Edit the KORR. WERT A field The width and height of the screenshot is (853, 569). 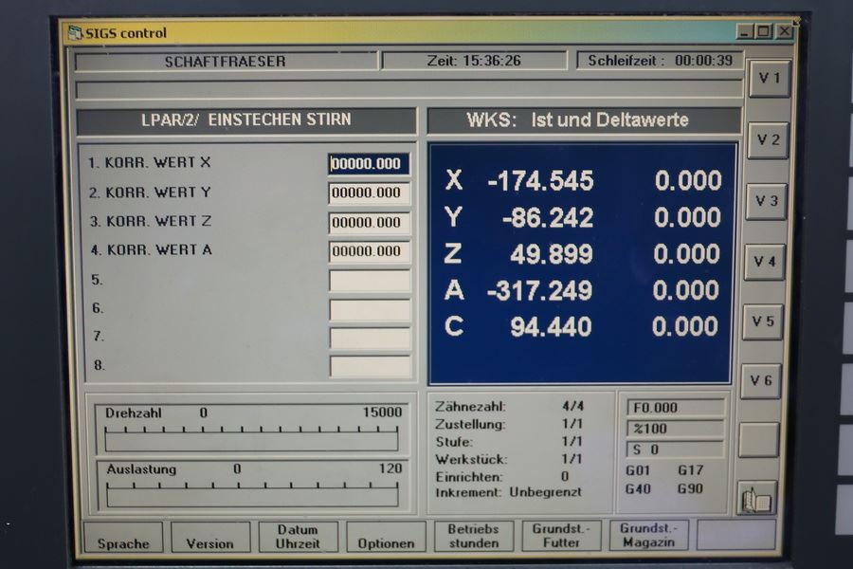(369, 251)
